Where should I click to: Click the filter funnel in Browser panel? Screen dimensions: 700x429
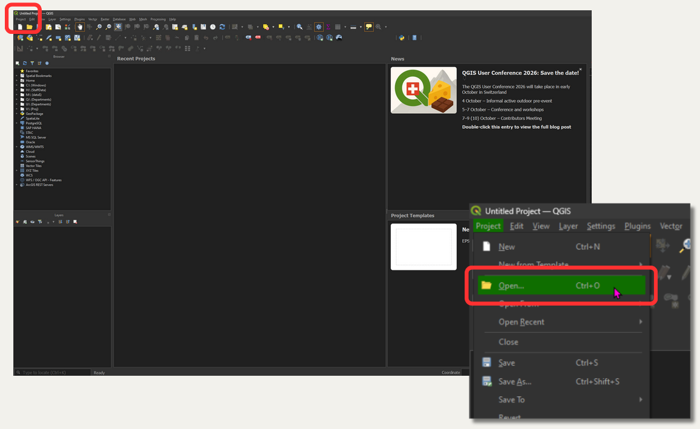tap(32, 64)
